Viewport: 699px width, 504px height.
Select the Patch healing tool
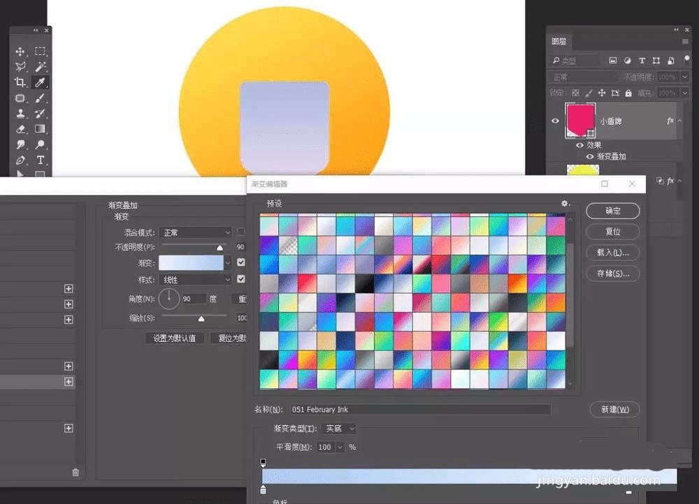pyautogui.click(x=20, y=98)
